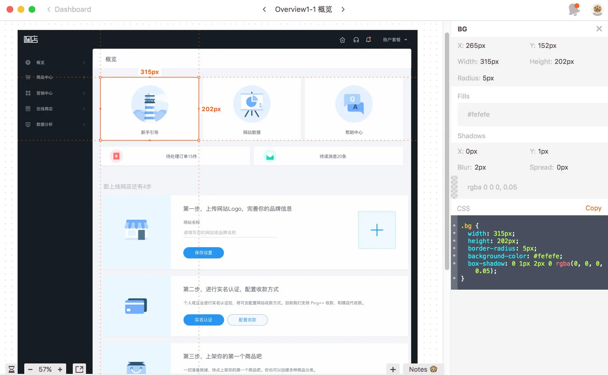608x375 pixels.
Task: Select the upload plus placeholder box
Action: tap(377, 230)
